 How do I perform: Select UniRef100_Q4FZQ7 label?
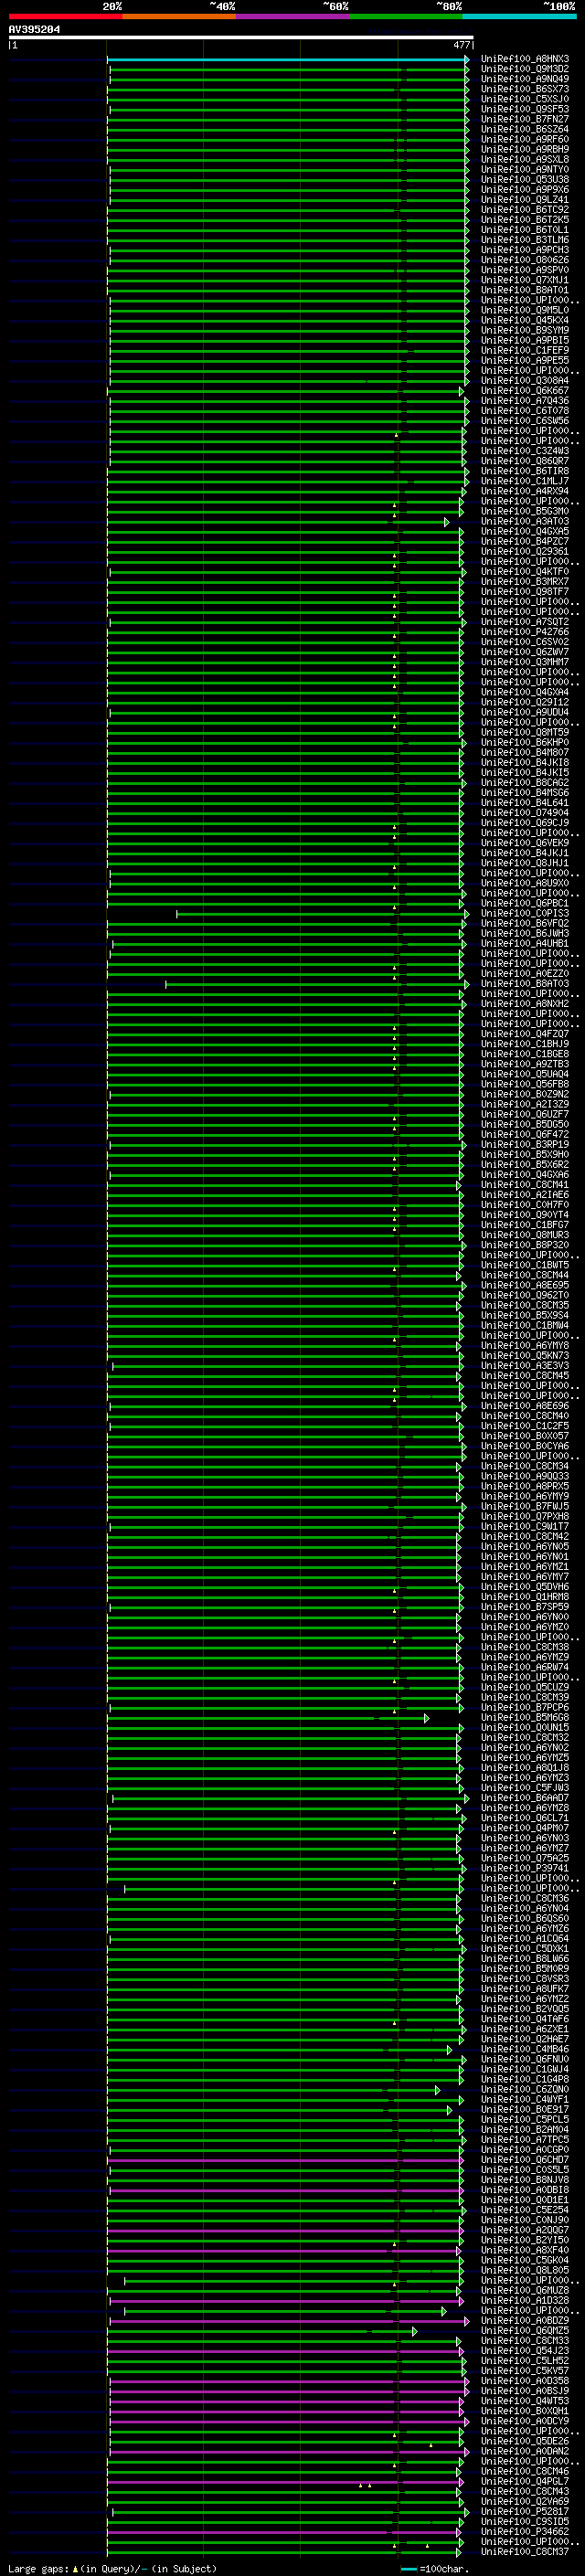pyautogui.click(x=525, y=1034)
